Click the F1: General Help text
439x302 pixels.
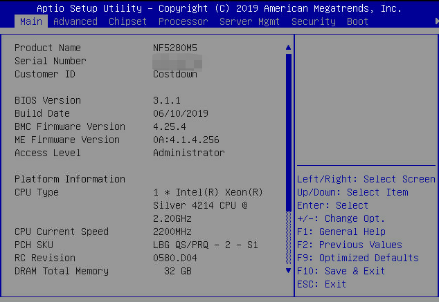click(341, 232)
